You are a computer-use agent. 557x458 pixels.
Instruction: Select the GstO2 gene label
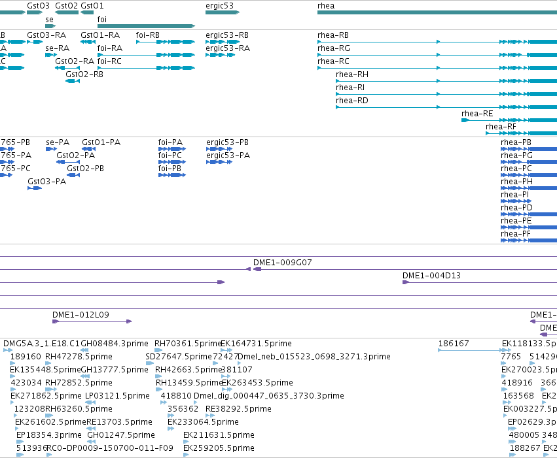(66, 6)
